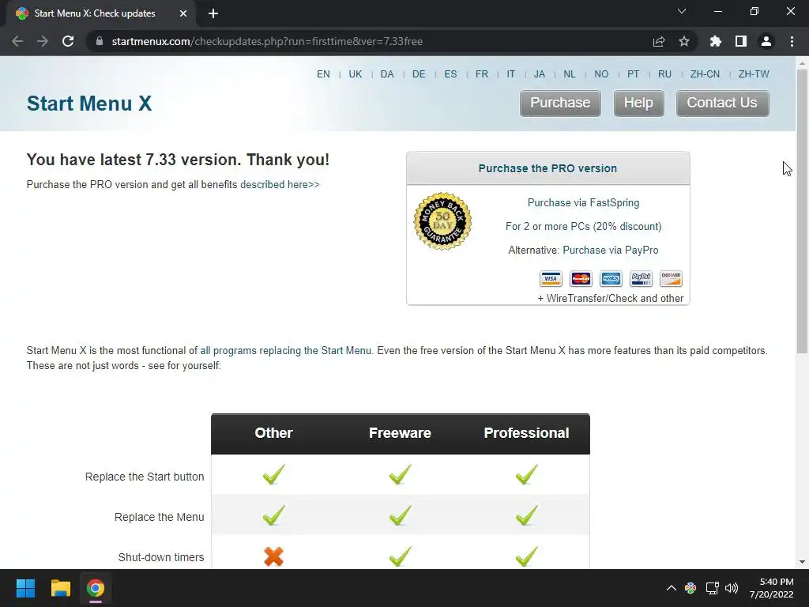Switch language to DE
Viewport: 809px width, 607px height.
[419, 74]
